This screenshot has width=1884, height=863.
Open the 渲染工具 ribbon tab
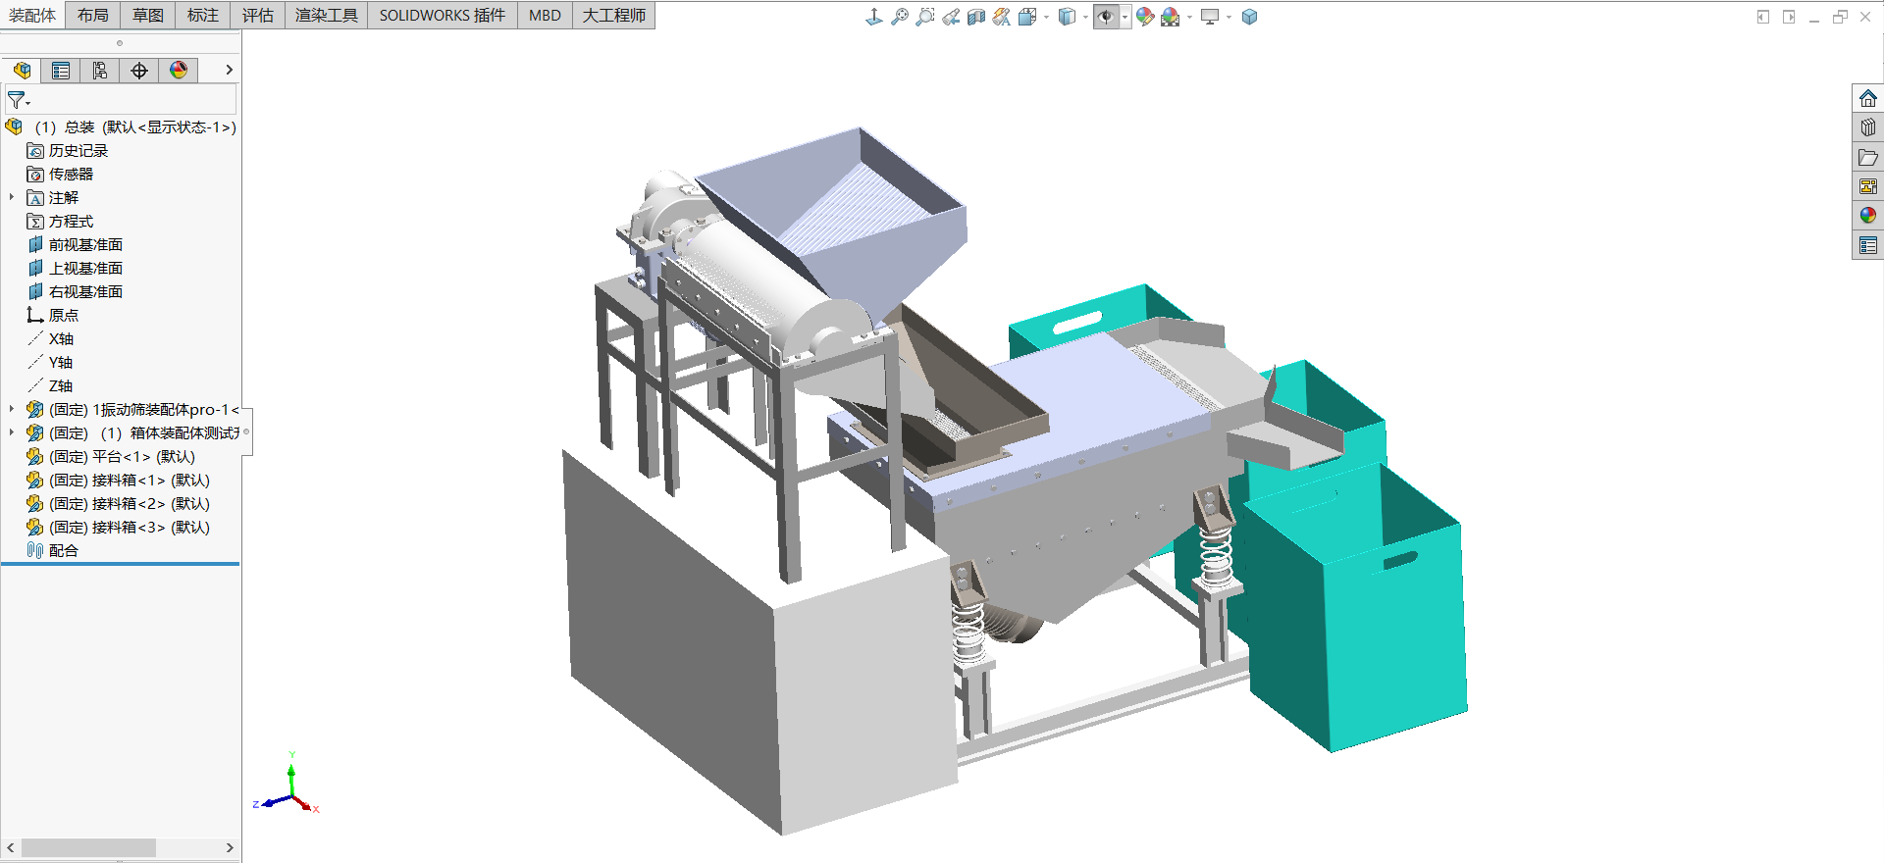(x=327, y=16)
